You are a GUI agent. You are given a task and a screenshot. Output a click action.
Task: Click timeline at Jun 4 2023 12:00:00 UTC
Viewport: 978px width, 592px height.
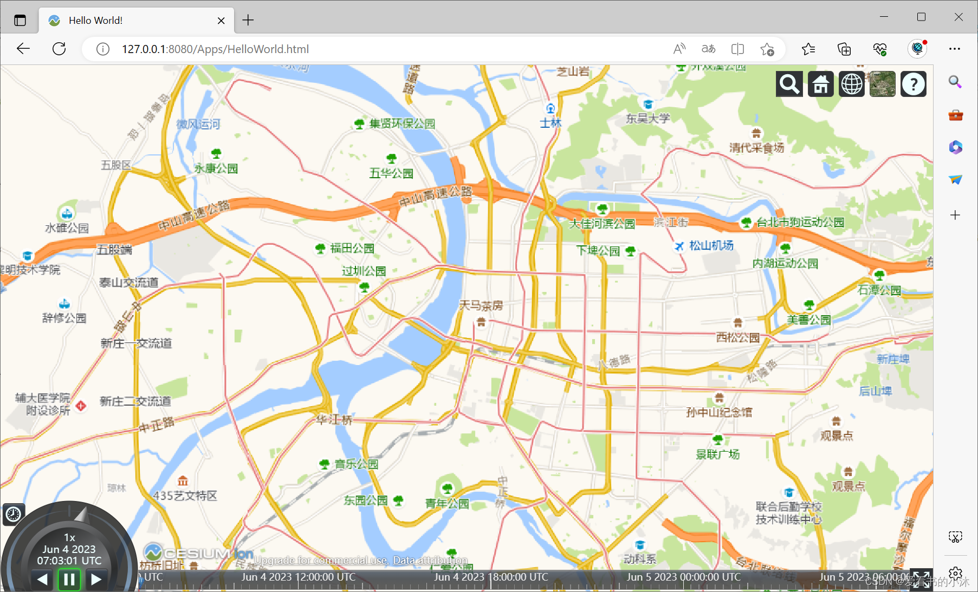pos(298,577)
